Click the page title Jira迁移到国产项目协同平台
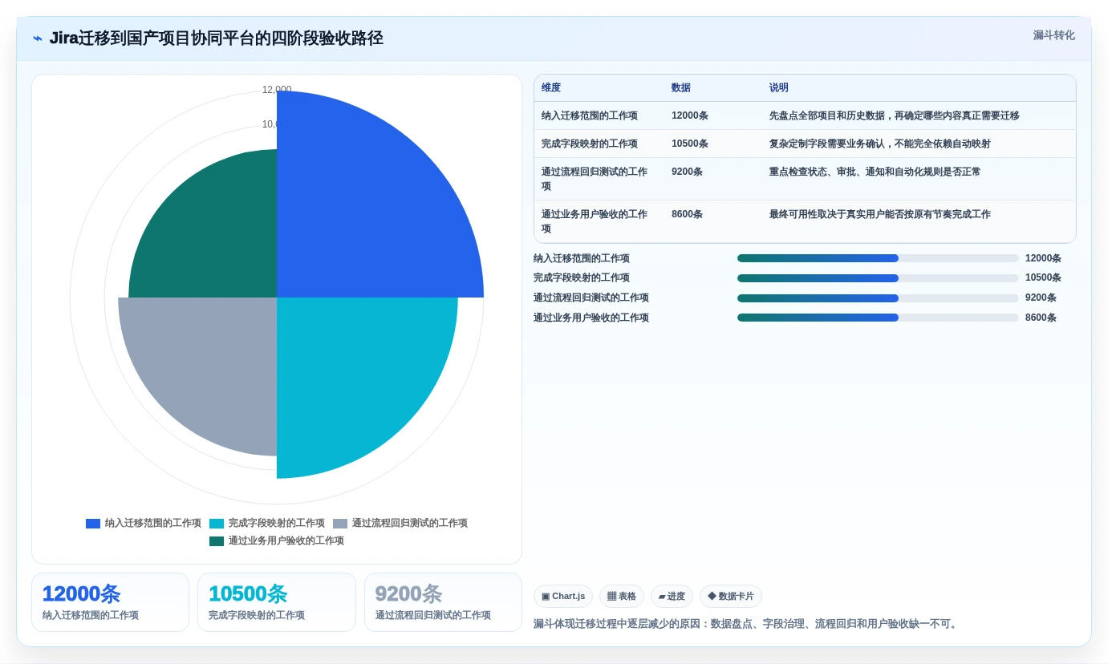The image size is (1108, 664). [217, 38]
